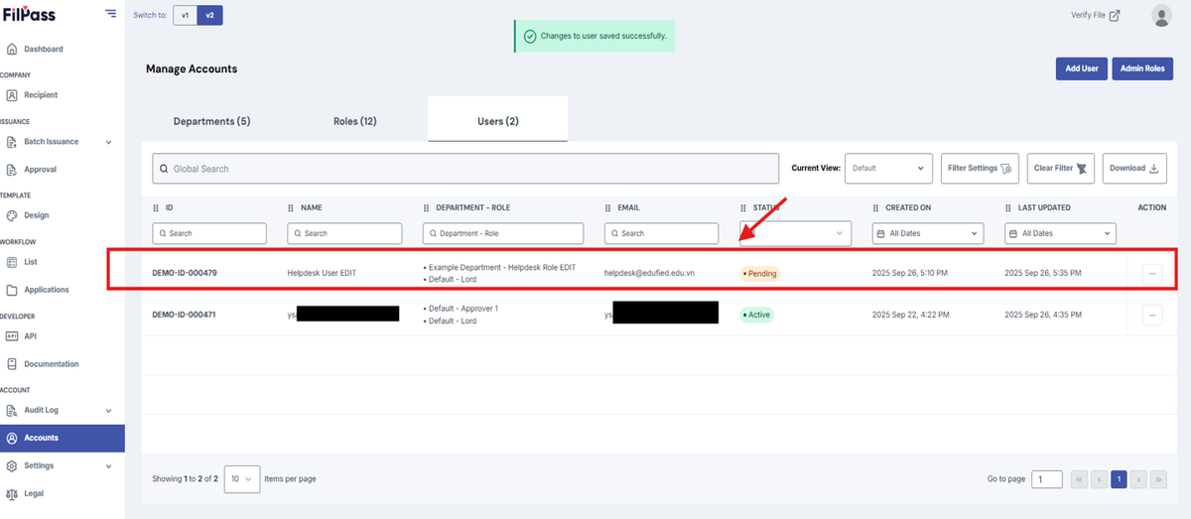Click the NAME column search field
The height and width of the screenshot is (519, 1191).
(x=344, y=233)
